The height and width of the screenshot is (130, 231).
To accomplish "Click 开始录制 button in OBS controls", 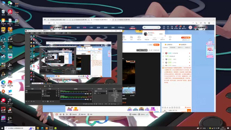I will (115, 93).
